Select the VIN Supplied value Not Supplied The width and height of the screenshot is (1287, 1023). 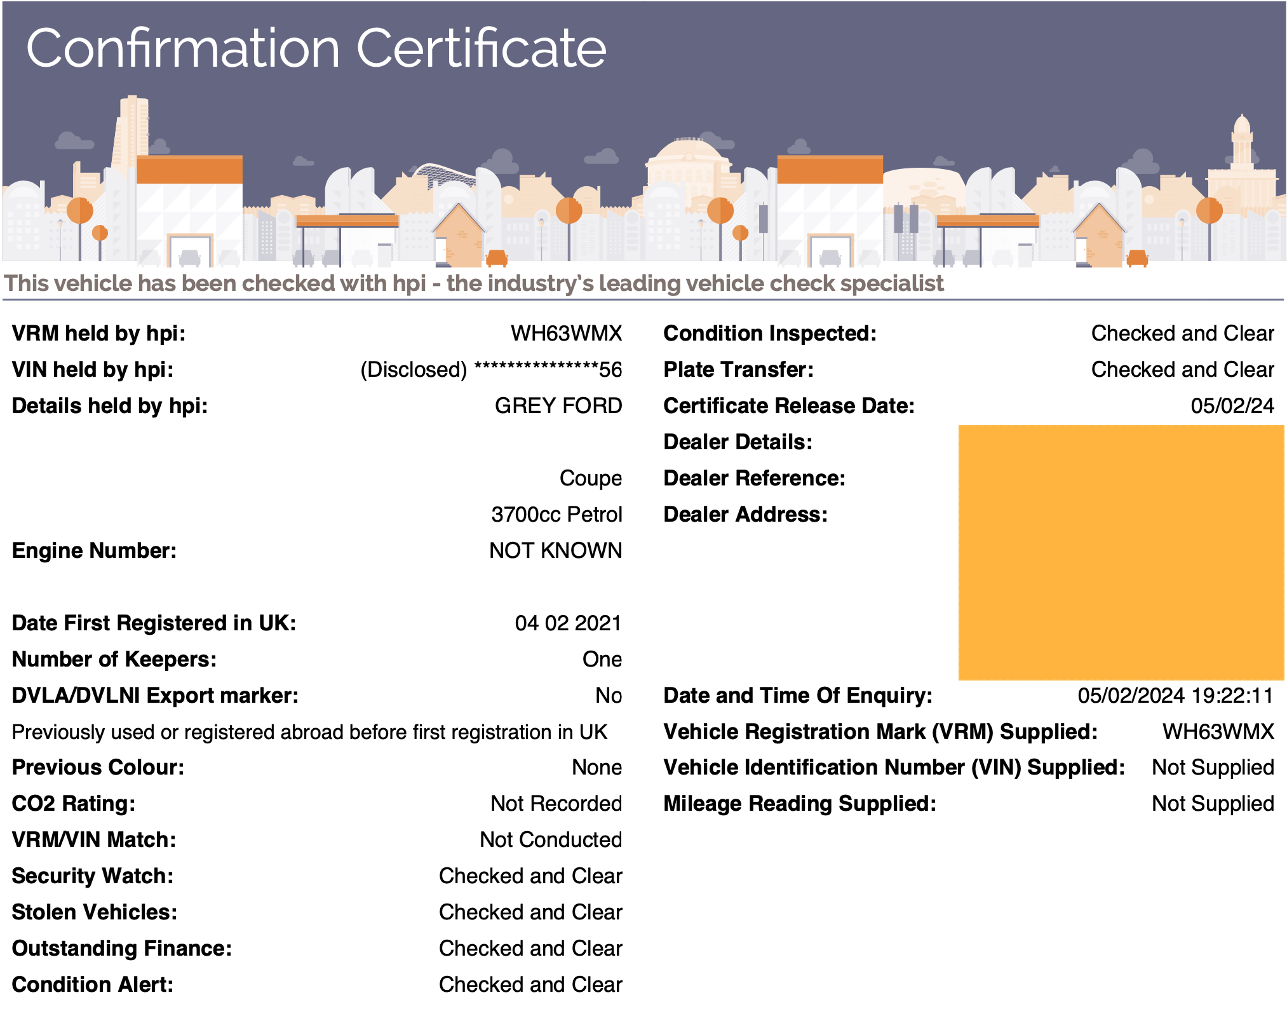click(x=1213, y=767)
